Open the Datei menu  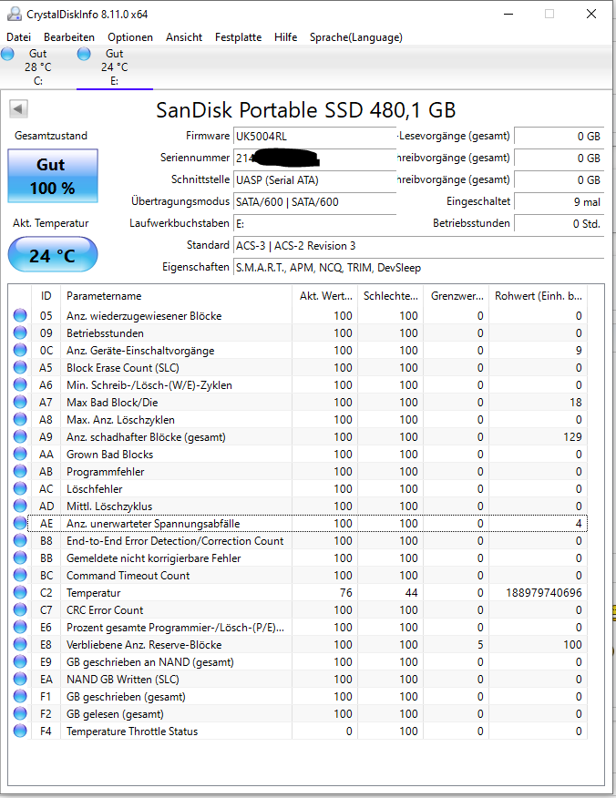pos(19,37)
